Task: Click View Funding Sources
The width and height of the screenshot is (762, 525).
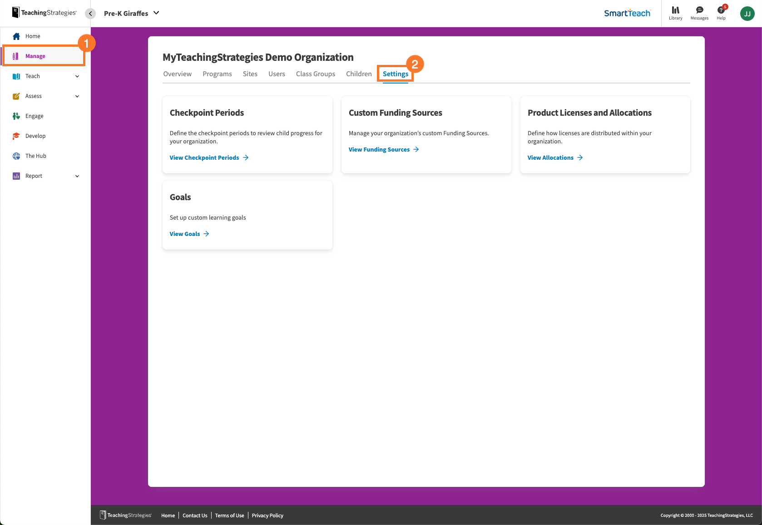Action: tap(379, 149)
